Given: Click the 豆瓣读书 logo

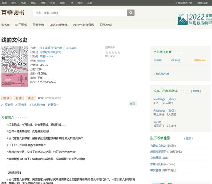Looking at the screenshot, I should pos(13,13).
